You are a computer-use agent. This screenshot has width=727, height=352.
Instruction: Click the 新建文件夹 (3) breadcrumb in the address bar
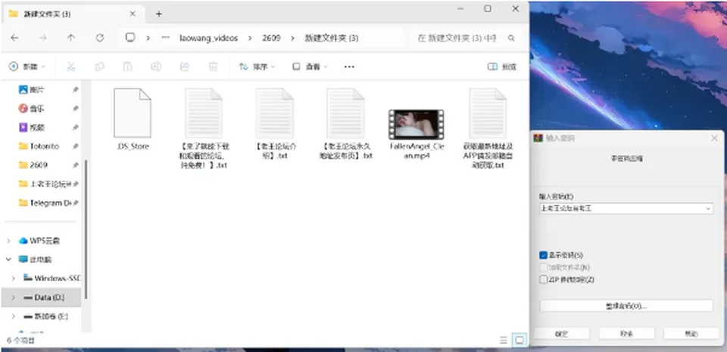pos(332,38)
